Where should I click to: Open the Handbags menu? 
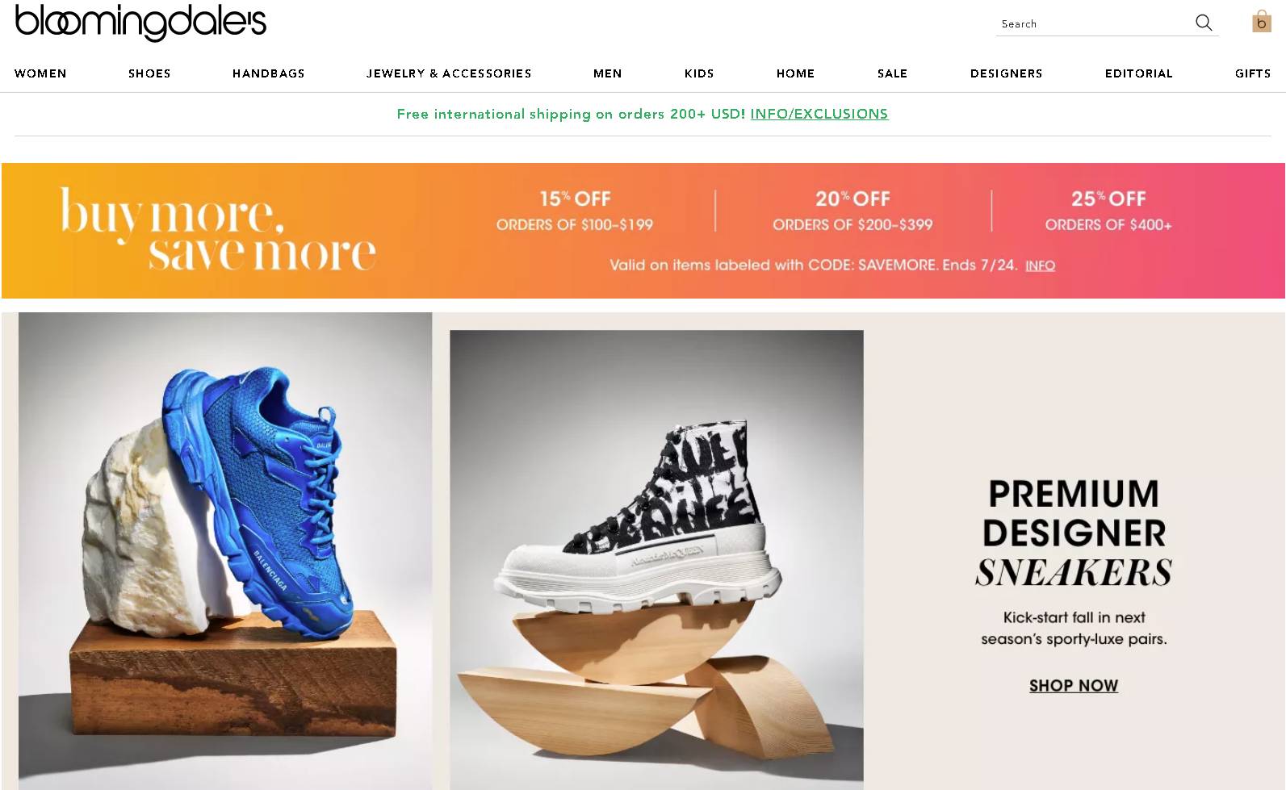pyautogui.click(x=269, y=73)
